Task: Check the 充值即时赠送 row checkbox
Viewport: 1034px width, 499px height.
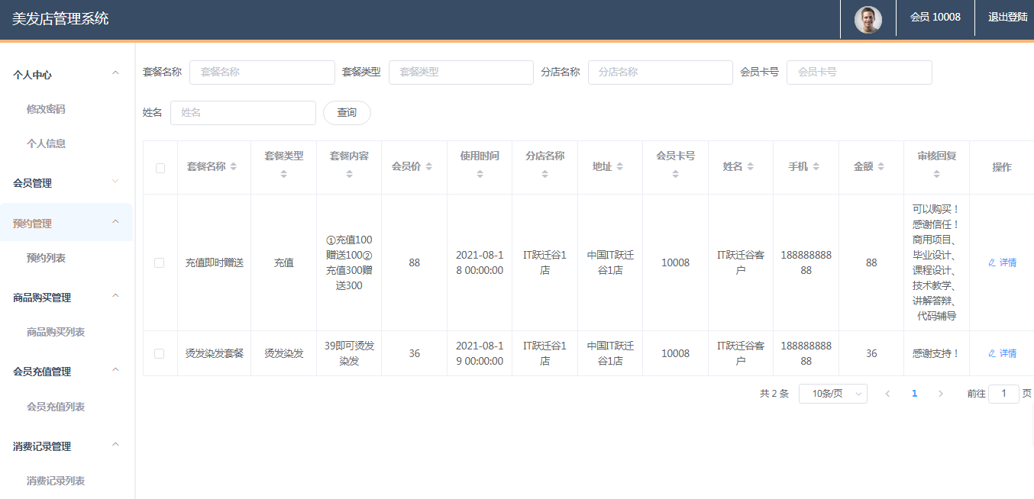Action: click(160, 262)
